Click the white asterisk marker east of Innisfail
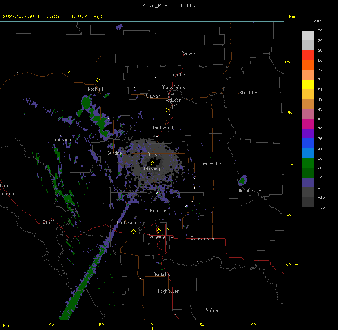 click(x=197, y=119)
